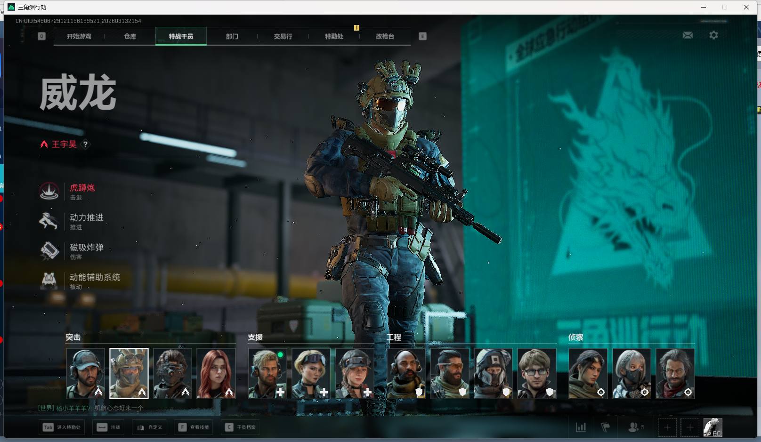This screenshot has width=761, height=442.
Task: Select the grey-haired masked recon operator
Action: (631, 373)
